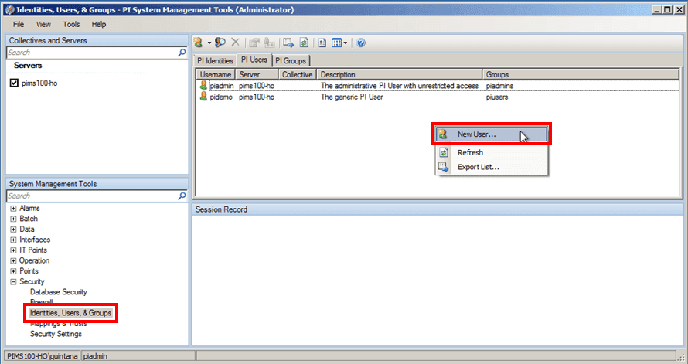Expand the Data tree node
The image size is (688, 364).
pos(13,230)
